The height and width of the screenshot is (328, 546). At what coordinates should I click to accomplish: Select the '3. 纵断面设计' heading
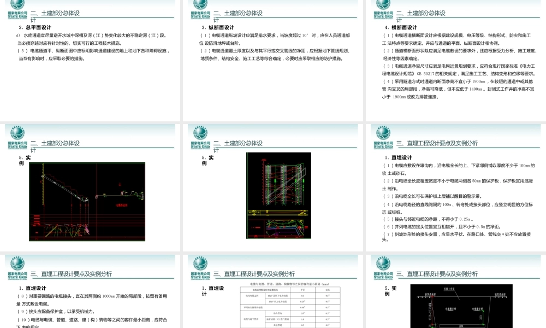218,27
